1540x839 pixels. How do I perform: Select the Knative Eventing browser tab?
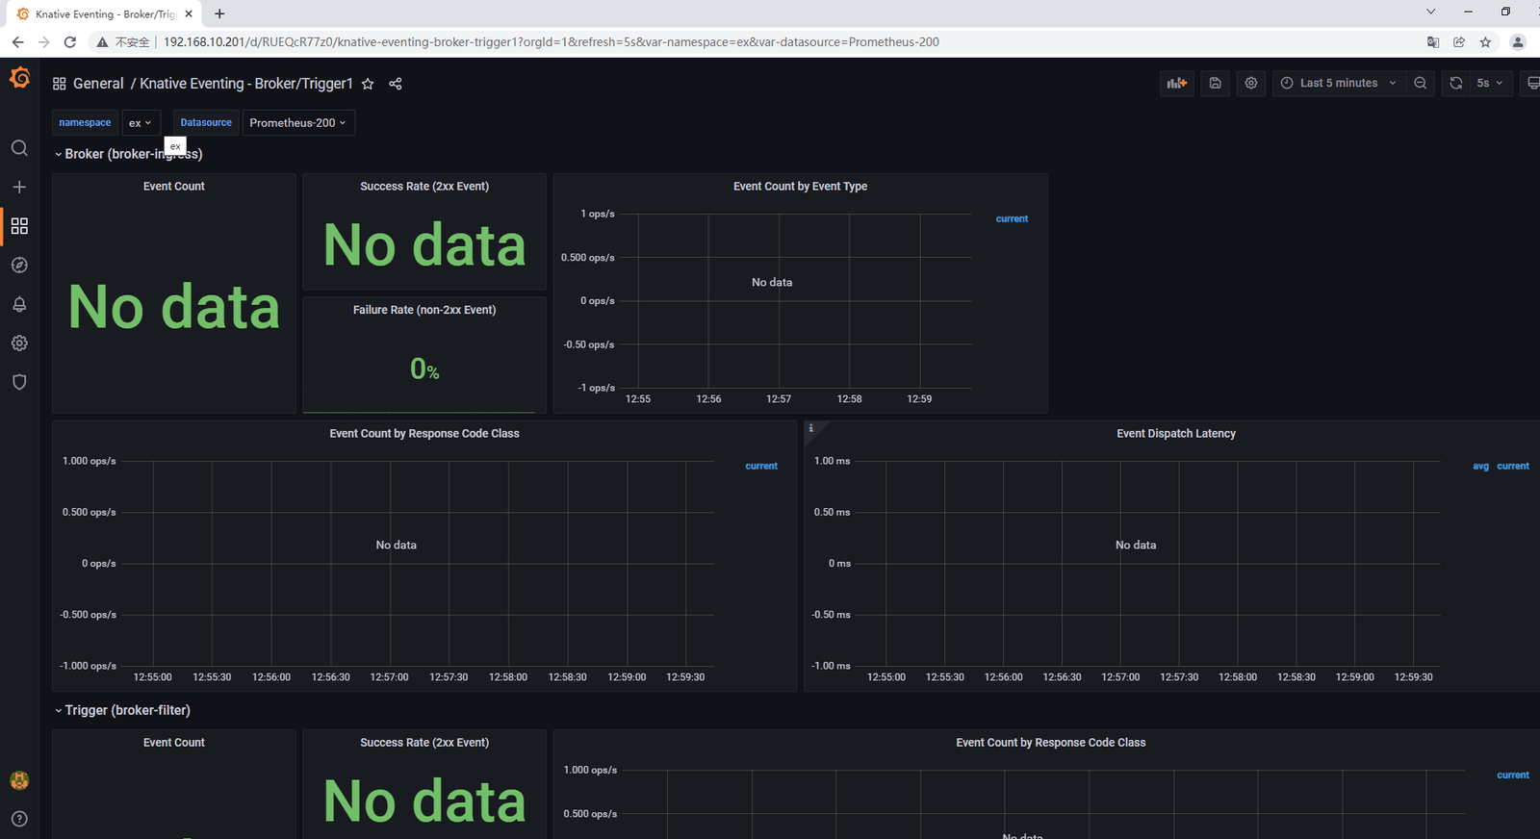click(106, 14)
